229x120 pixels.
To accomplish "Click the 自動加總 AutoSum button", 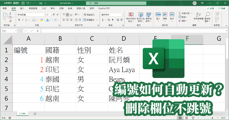I will tap(185, 13).
